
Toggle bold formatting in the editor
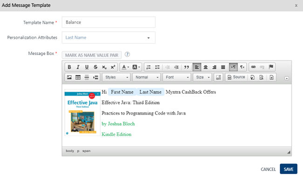click(x=69, y=67)
